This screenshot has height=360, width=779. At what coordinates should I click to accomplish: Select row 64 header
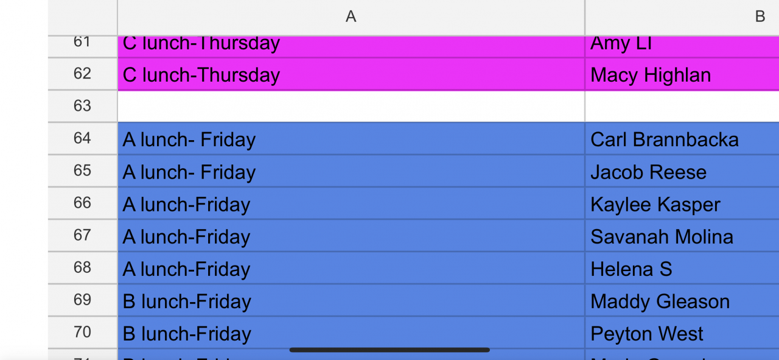[82, 138]
